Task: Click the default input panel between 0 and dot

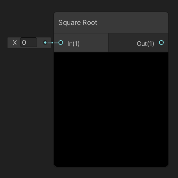Action: point(40,43)
